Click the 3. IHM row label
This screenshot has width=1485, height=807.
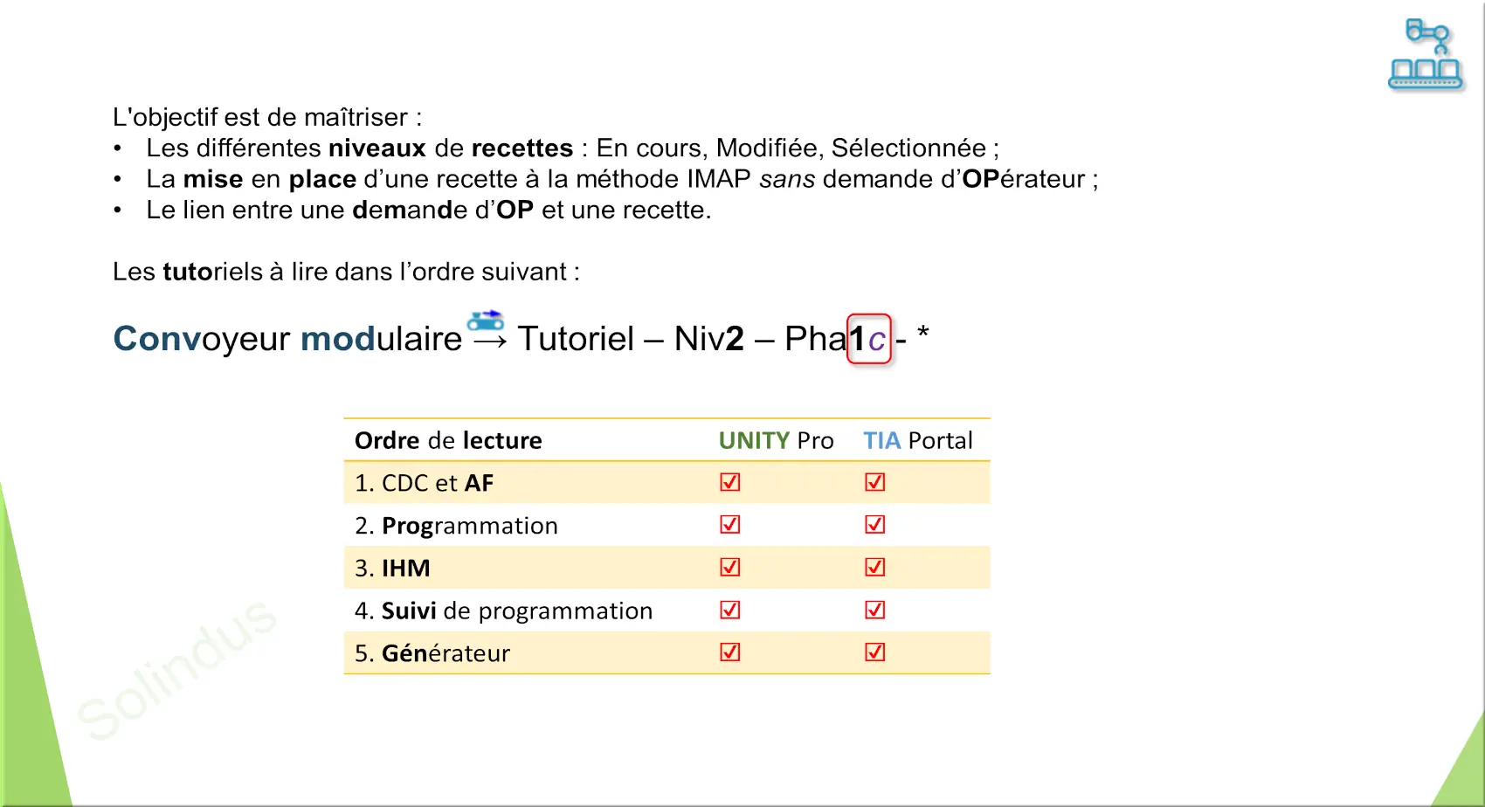[x=392, y=569]
